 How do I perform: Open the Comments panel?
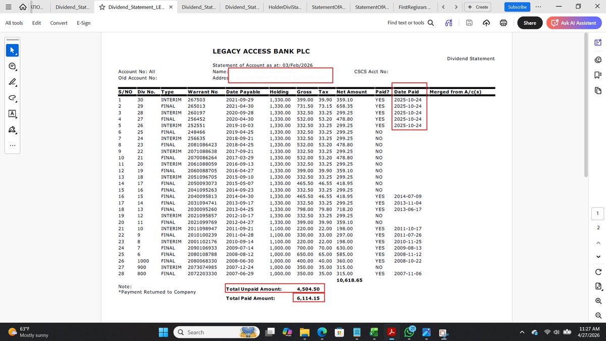click(x=598, y=60)
